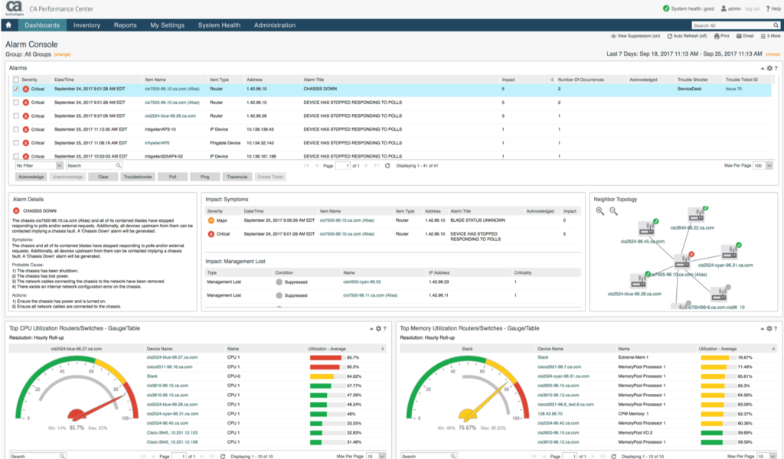Click View Suppression eye icon
Viewport: 784px width, 459px height.
[613, 36]
